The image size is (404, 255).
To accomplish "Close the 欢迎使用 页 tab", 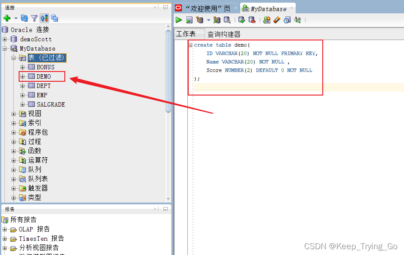I will (235, 8).
